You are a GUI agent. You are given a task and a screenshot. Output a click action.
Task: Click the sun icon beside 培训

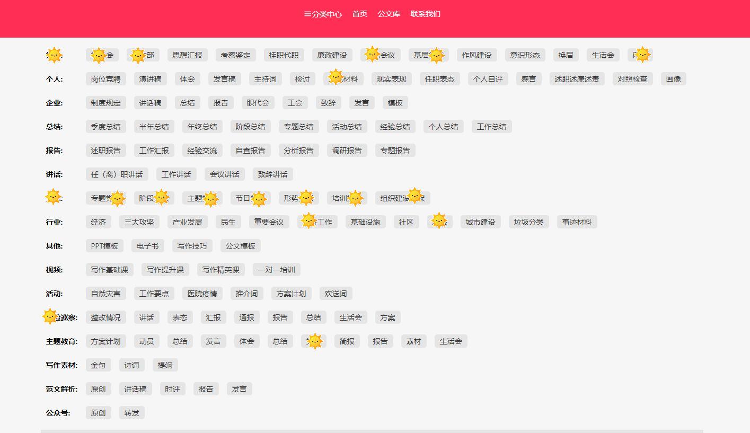356,198
